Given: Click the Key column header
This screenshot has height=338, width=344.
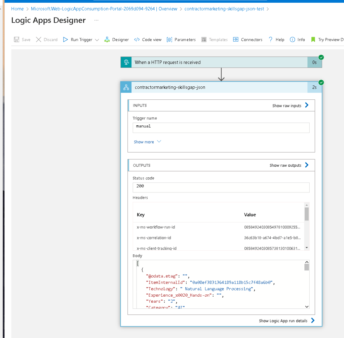Looking at the screenshot, I should tap(141, 215).
